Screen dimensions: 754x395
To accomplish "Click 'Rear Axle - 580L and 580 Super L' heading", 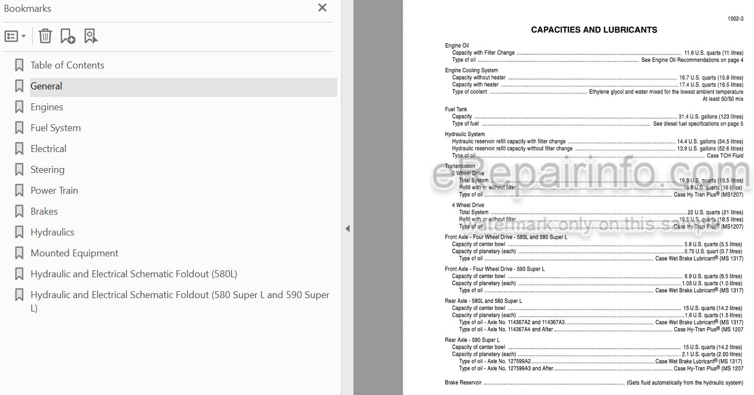I will click(x=484, y=301).
